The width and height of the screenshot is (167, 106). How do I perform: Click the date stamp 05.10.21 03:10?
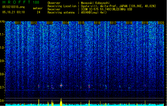click(x=14, y=12)
